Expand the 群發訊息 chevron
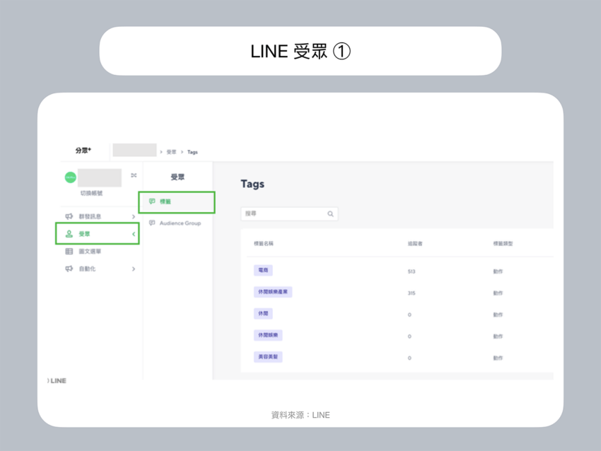 tap(134, 216)
